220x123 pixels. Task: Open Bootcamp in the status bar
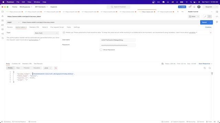(x=191, y=122)
